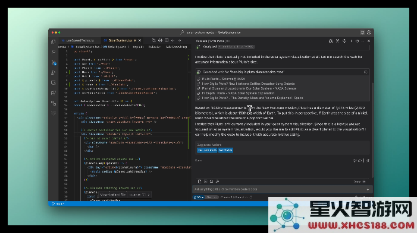Open the Explorer view in activity bar
417x233 pixels.
54,42
